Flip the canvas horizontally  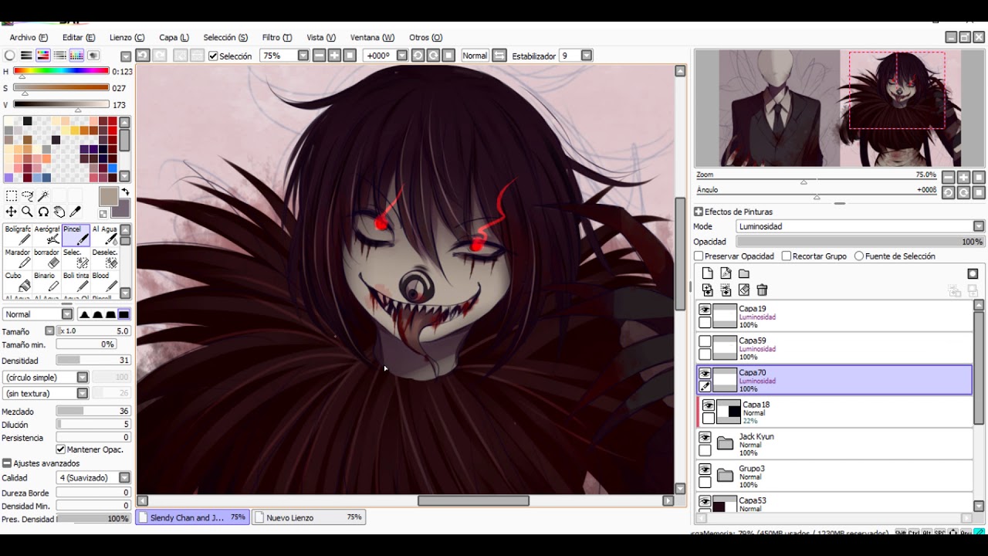click(499, 56)
